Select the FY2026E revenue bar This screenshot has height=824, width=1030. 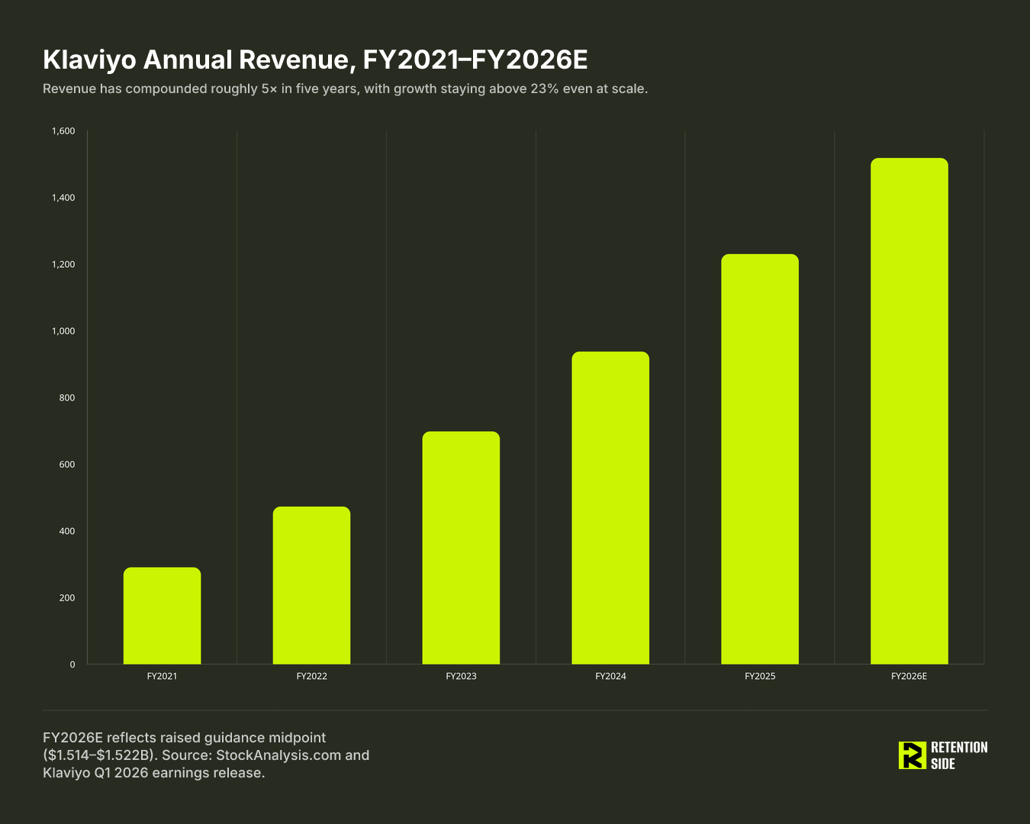(x=909, y=411)
